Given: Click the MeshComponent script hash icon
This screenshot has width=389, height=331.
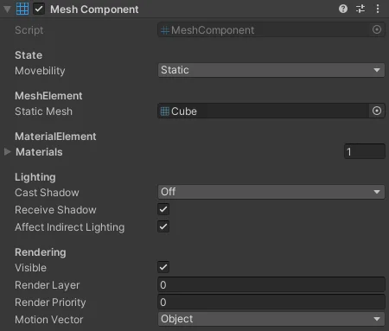Looking at the screenshot, I should 165,30.
